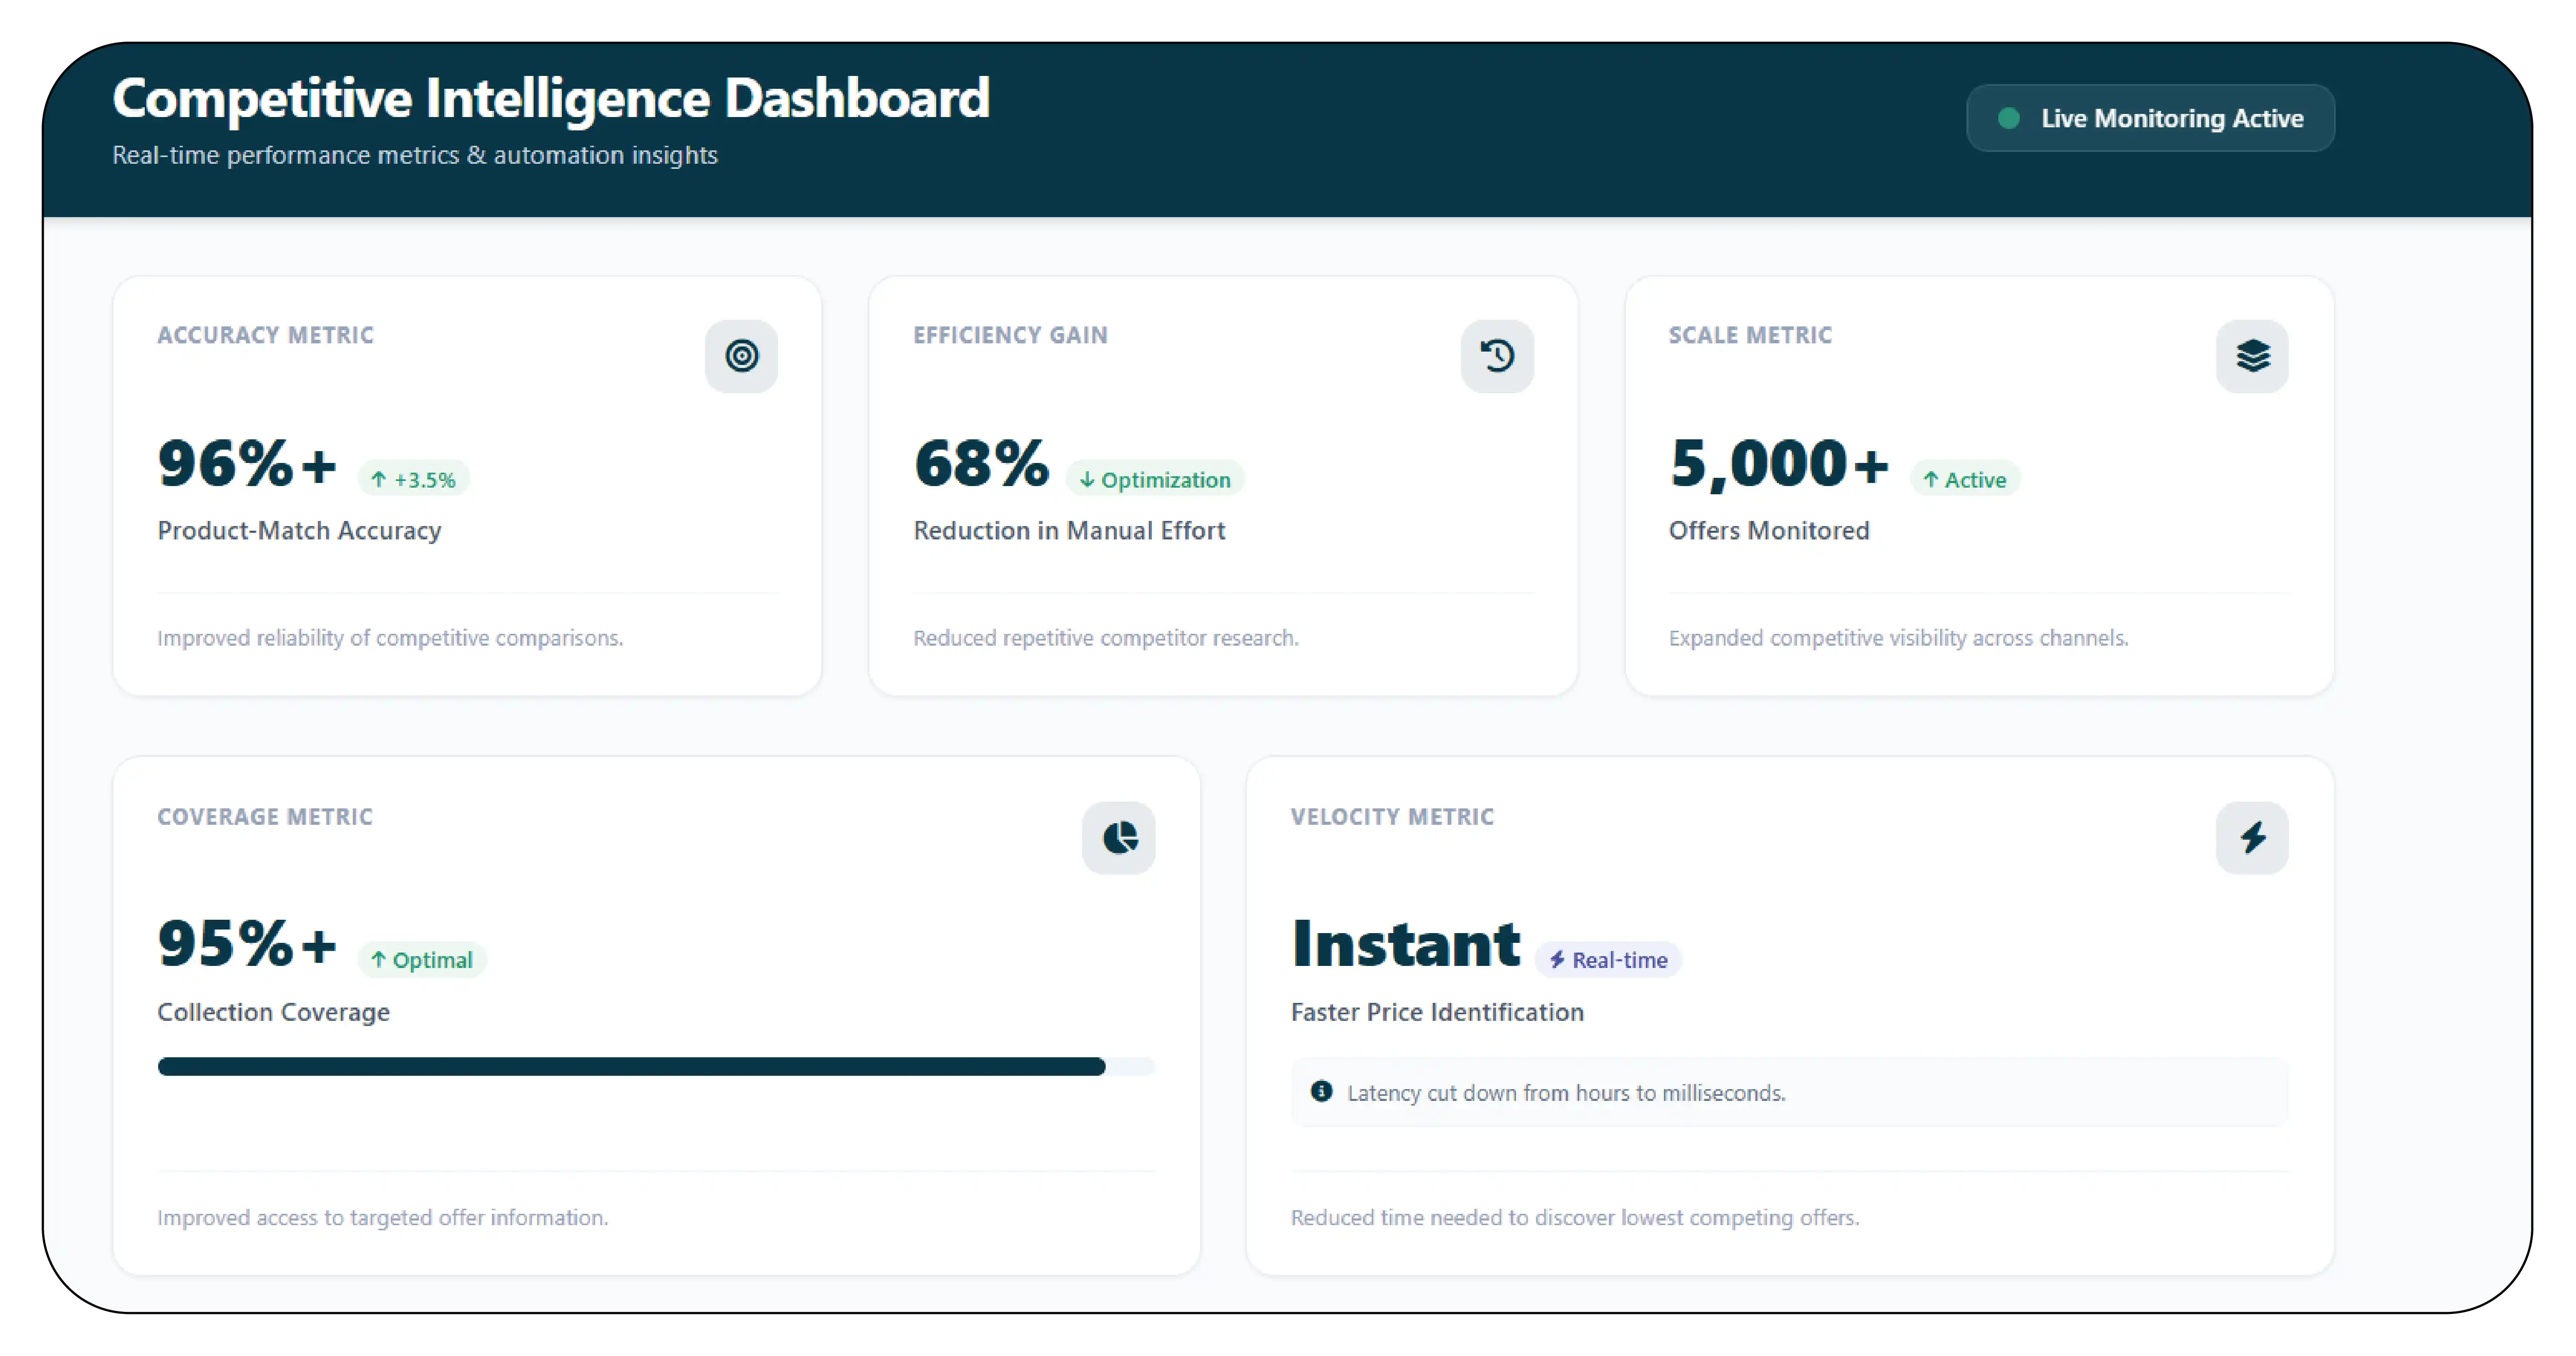Click the green status dot in Live Monitoring badge
The width and height of the screenshot is (2576, 1356).
[2008, 118]
